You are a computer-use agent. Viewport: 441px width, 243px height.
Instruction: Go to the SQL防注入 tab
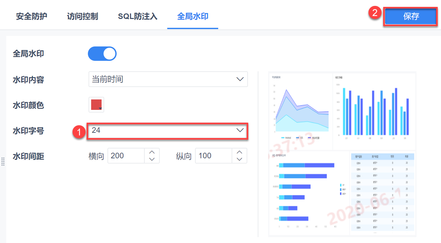click(x=138, y=16)
